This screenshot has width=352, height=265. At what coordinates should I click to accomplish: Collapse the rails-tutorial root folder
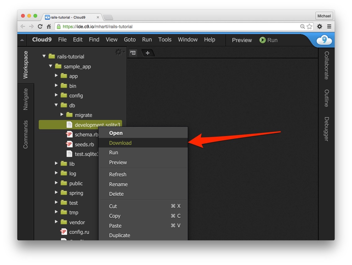44,56
